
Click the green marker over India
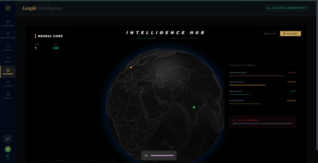(x=194, y=107)
